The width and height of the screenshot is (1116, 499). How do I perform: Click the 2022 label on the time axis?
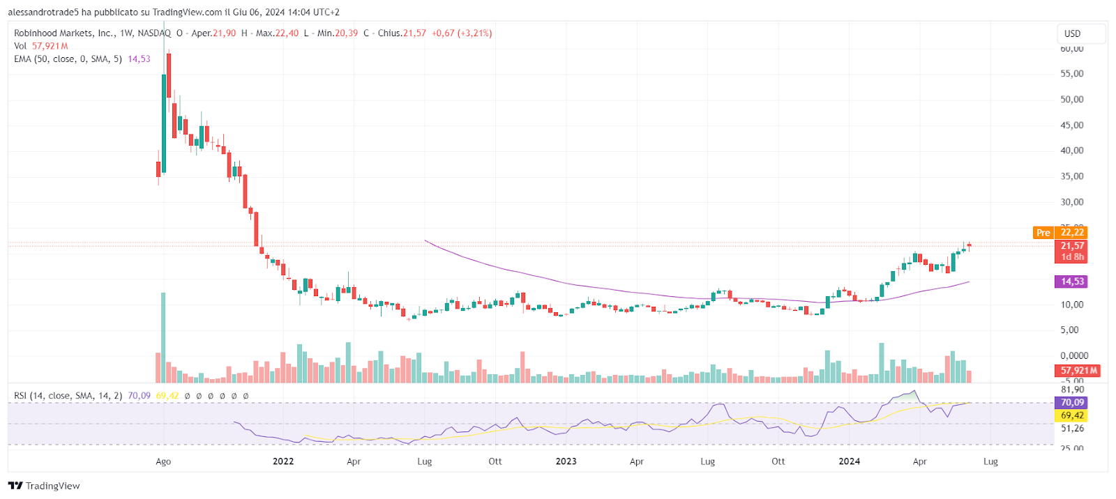283,461
